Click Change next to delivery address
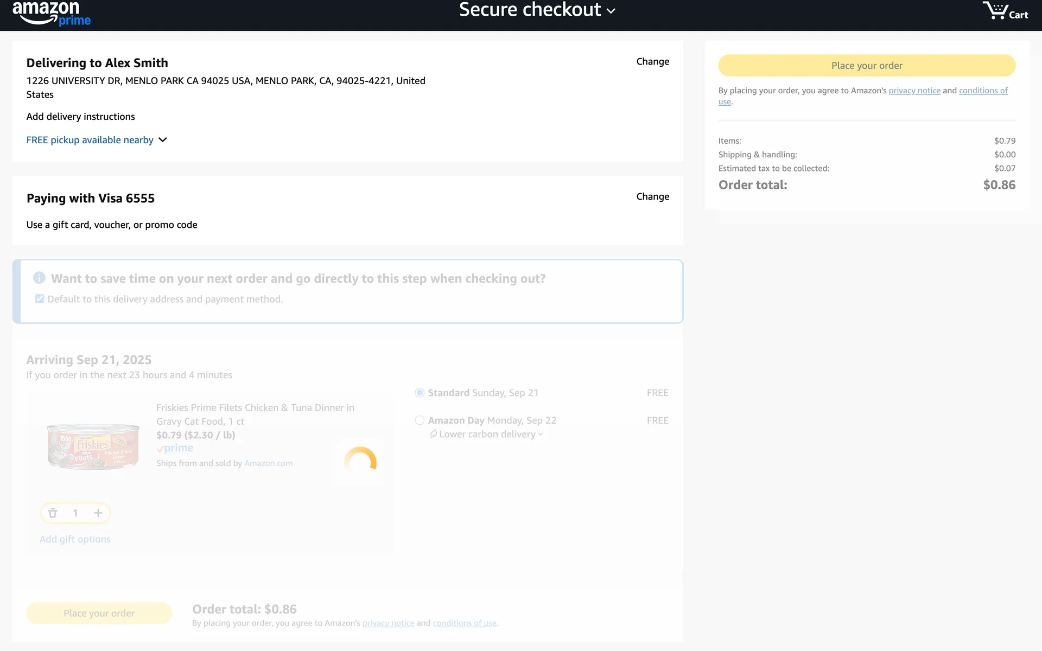 tap(652, 61)
